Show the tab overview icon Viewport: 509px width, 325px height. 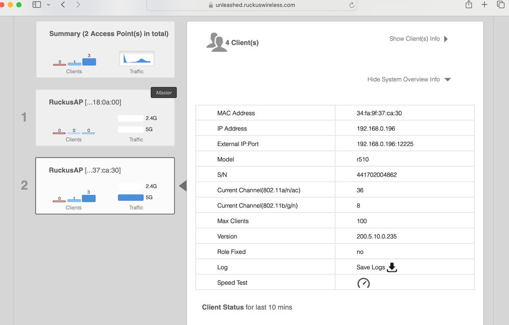[x=500, y=5]
